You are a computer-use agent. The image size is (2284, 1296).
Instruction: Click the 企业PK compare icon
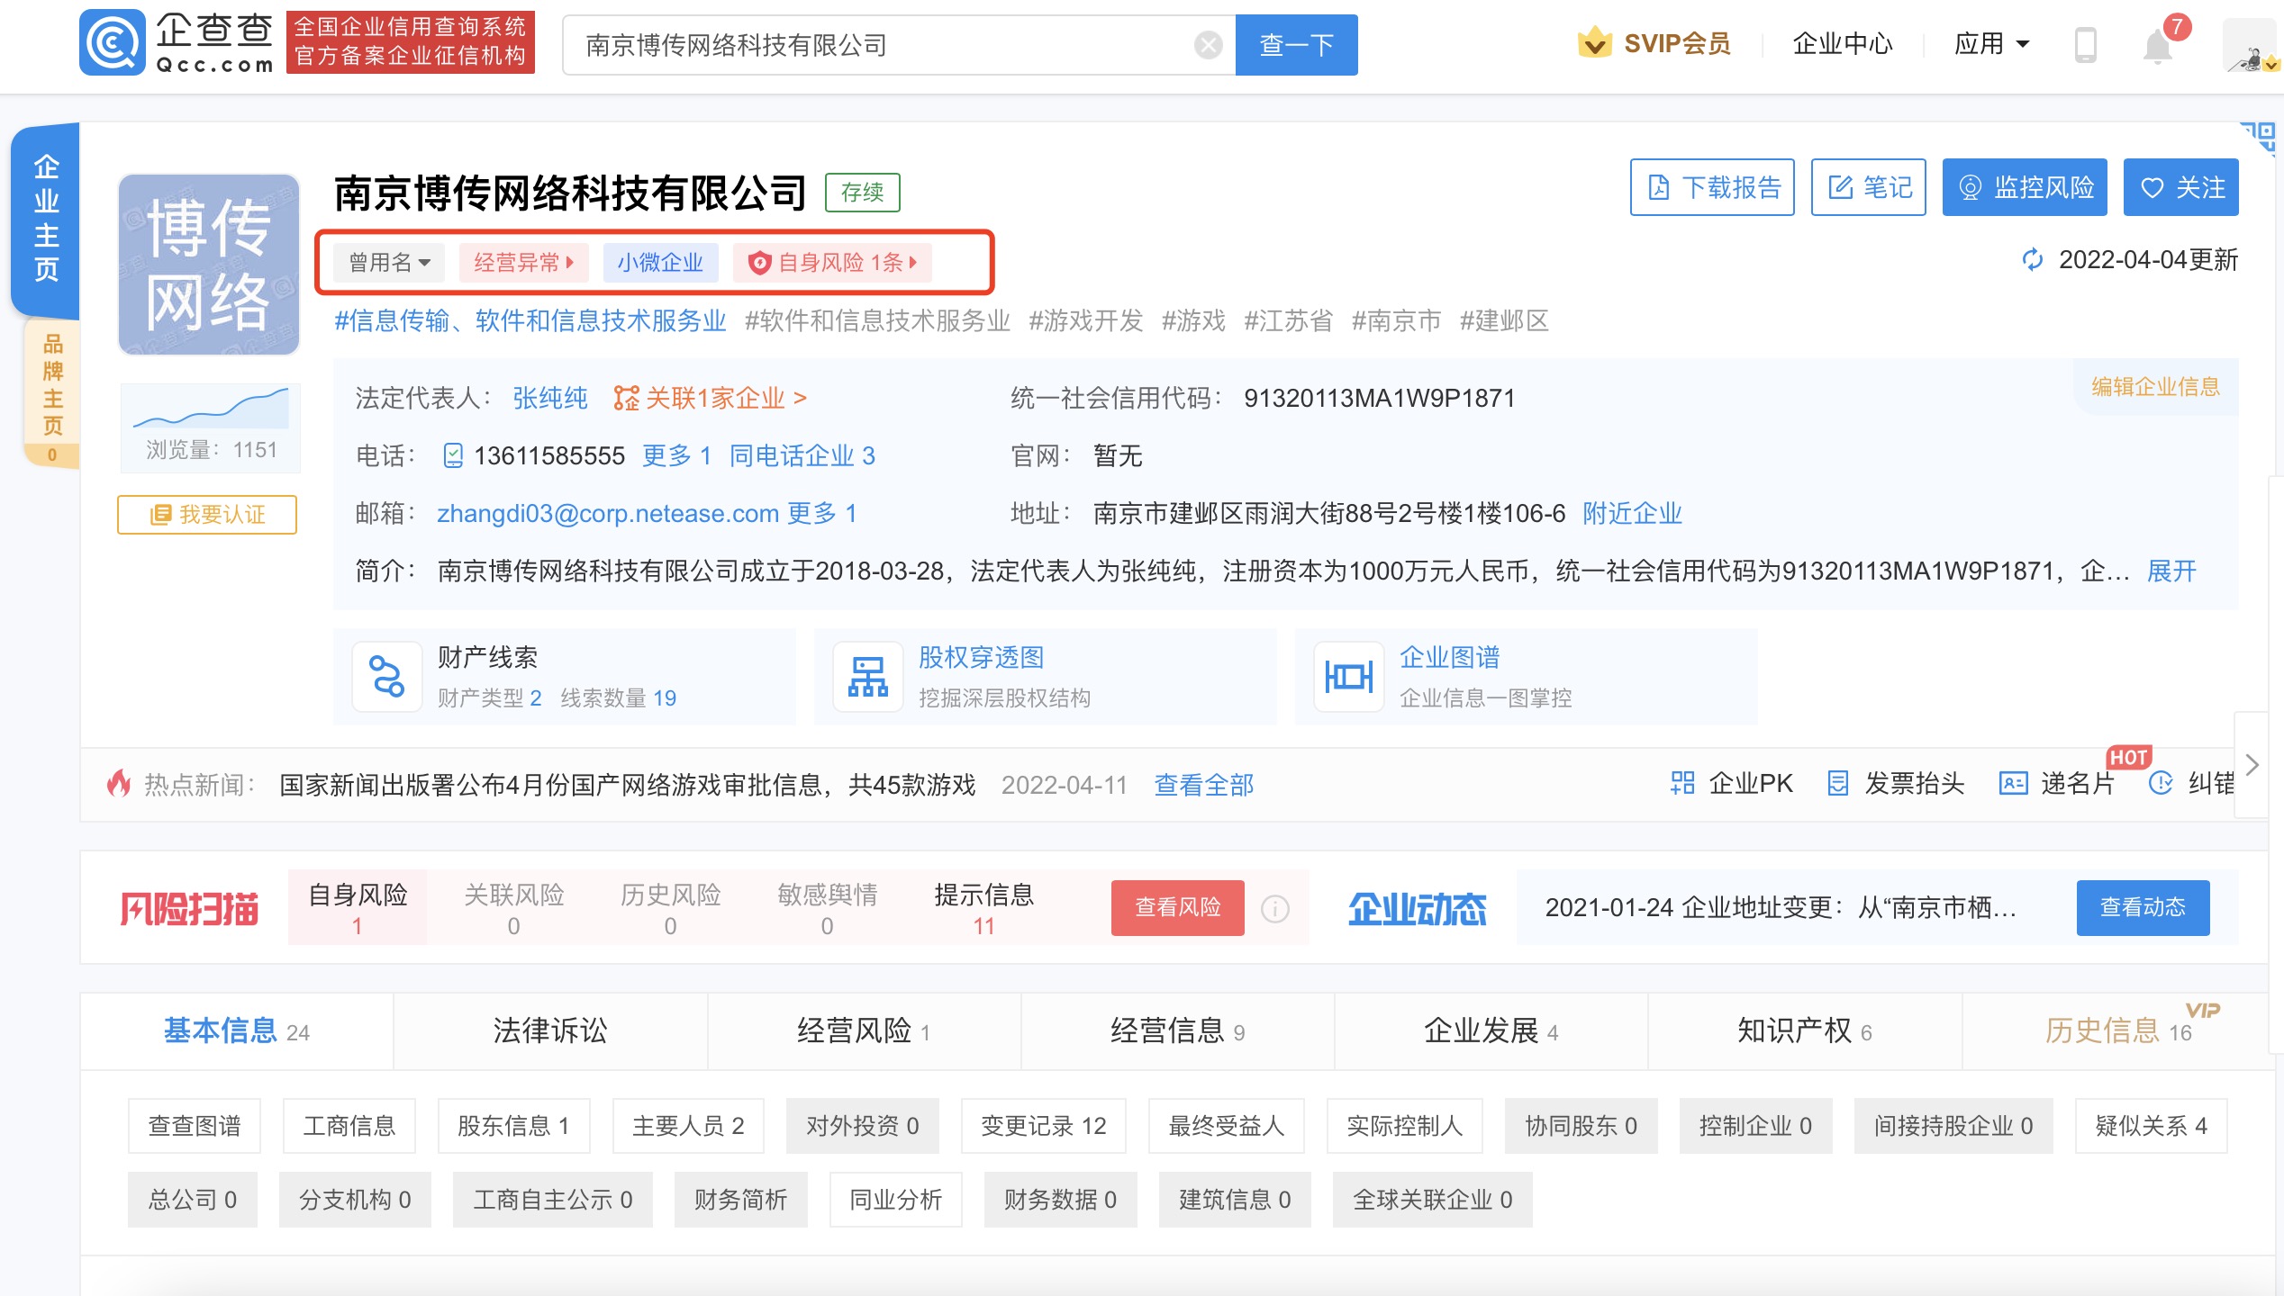(1681, 783)
